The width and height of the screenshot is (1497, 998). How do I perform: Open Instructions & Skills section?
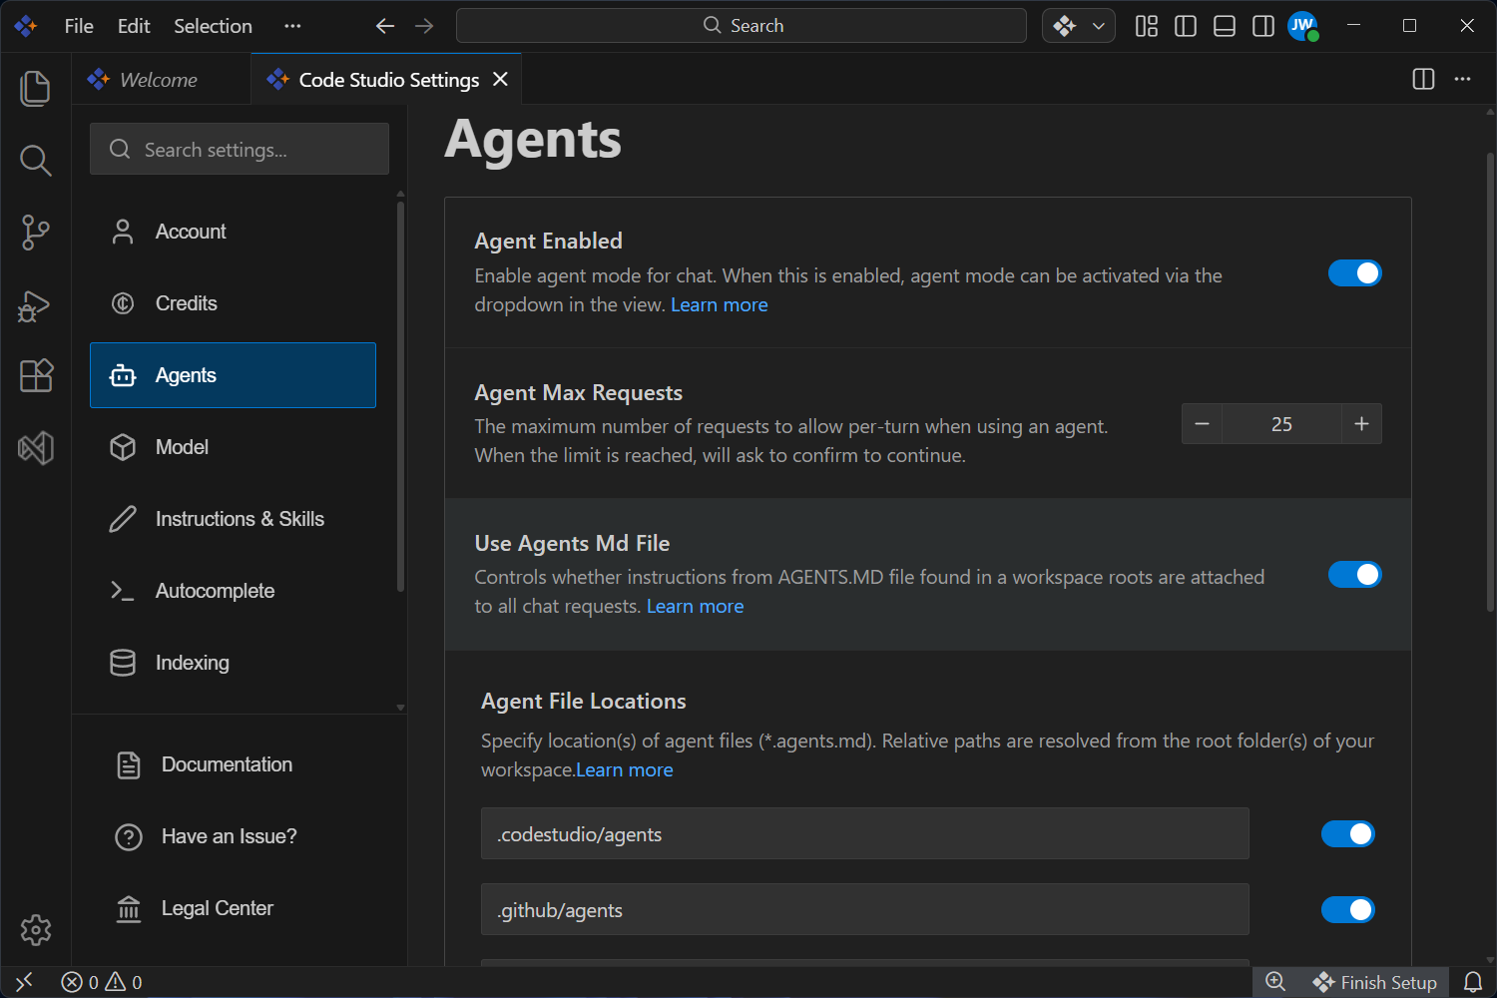233,519
